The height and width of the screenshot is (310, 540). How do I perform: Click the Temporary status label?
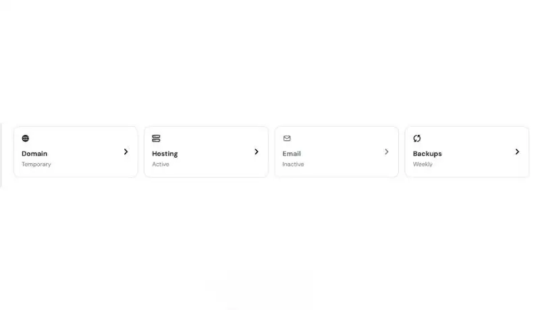pos(36,164)
